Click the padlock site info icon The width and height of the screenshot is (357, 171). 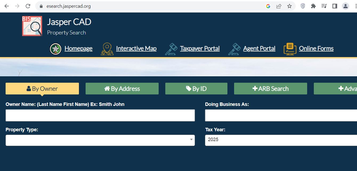pyautogui.click(x=41, y=6)
